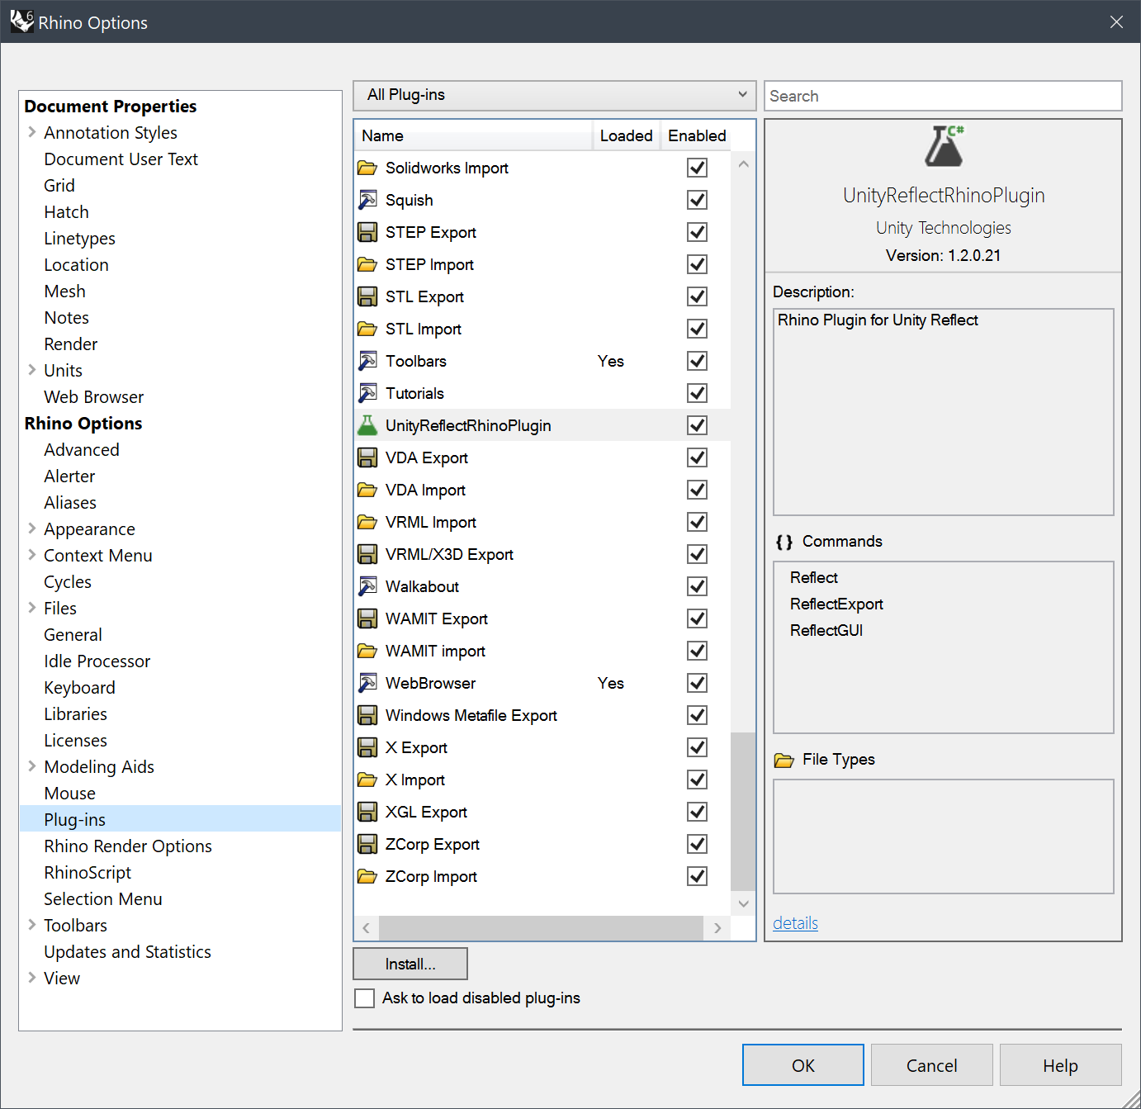Select the Mesh document property
This screenshot has width=1141, height=1109.
click(x=64, y=291)
